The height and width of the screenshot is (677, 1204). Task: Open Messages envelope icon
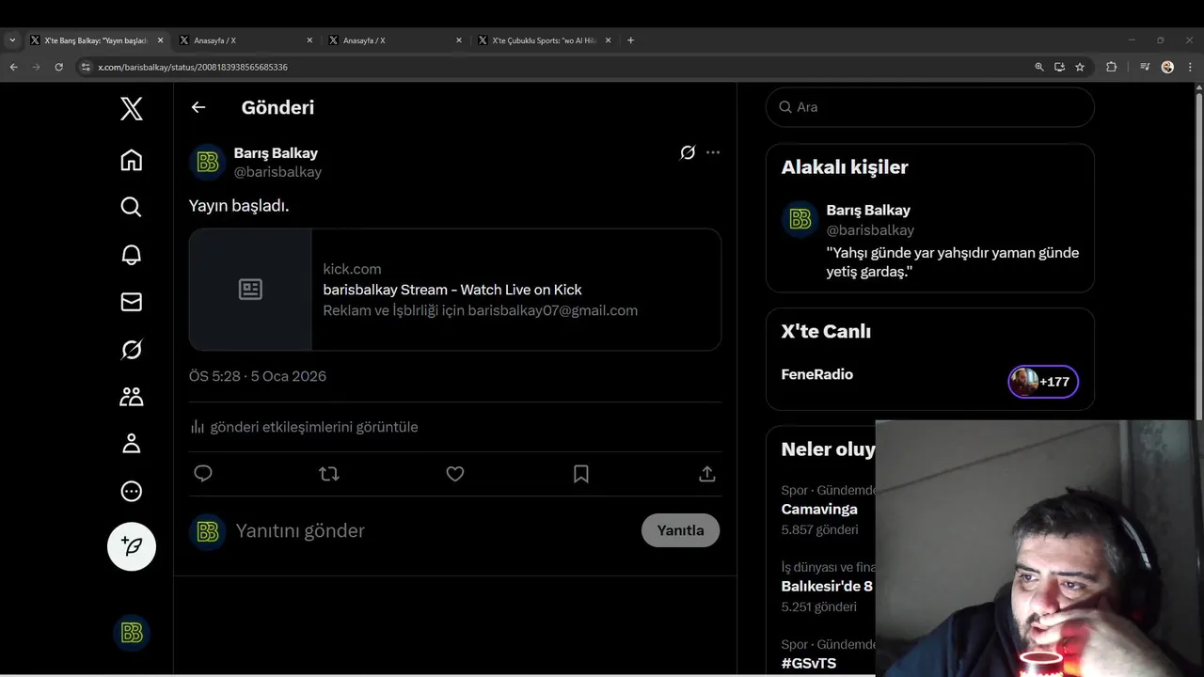[132, 302]
